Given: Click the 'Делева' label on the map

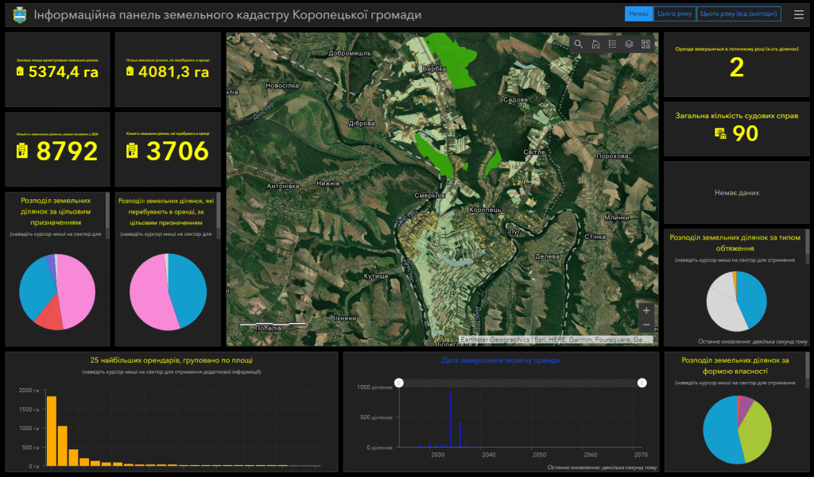Looking at the screenshot, I should pos(547,256).
